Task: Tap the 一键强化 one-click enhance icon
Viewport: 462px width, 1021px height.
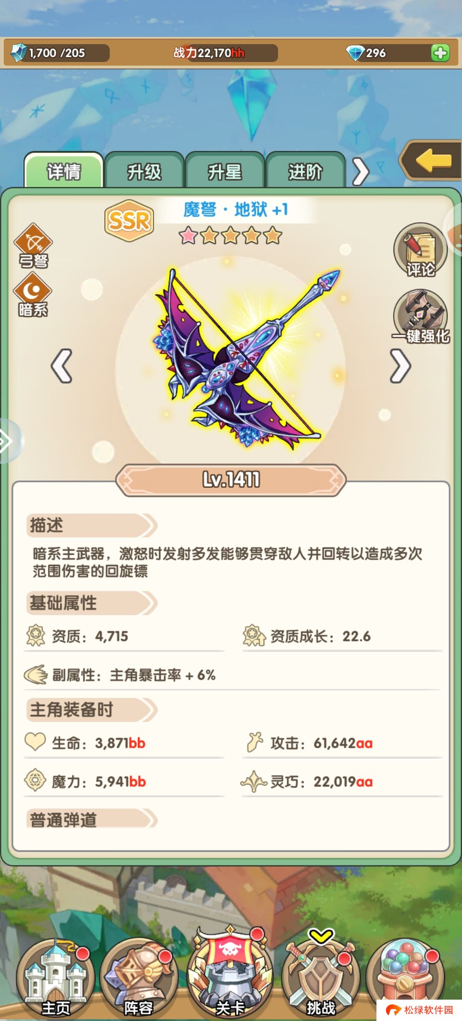Action: (x=421, y=317)
